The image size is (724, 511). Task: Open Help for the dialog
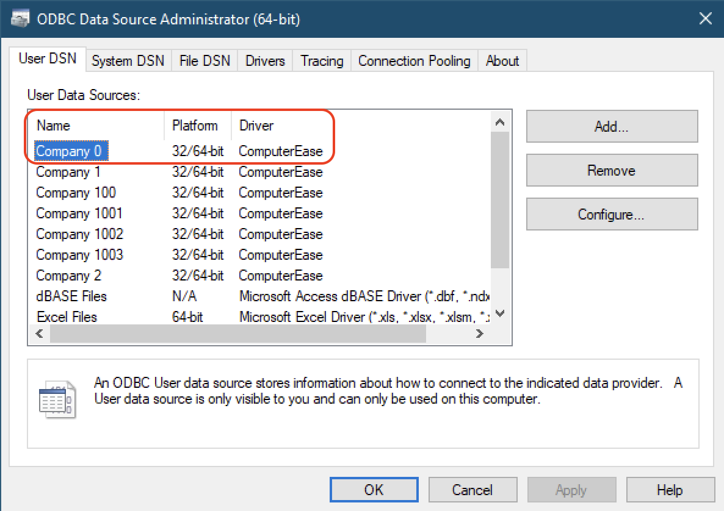click(670, 490)
